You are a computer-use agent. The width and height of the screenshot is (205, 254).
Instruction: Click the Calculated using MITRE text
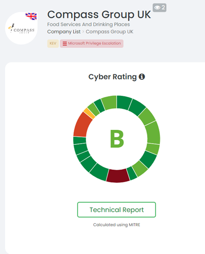[x=116, y=225]
